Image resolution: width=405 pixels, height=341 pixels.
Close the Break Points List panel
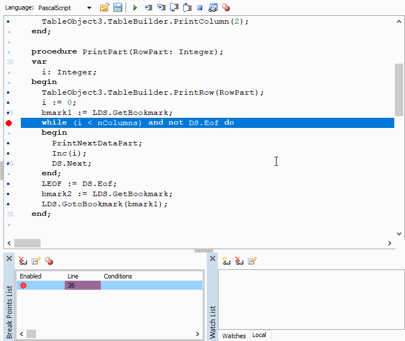pyautogui.click(x=10, y=258)
